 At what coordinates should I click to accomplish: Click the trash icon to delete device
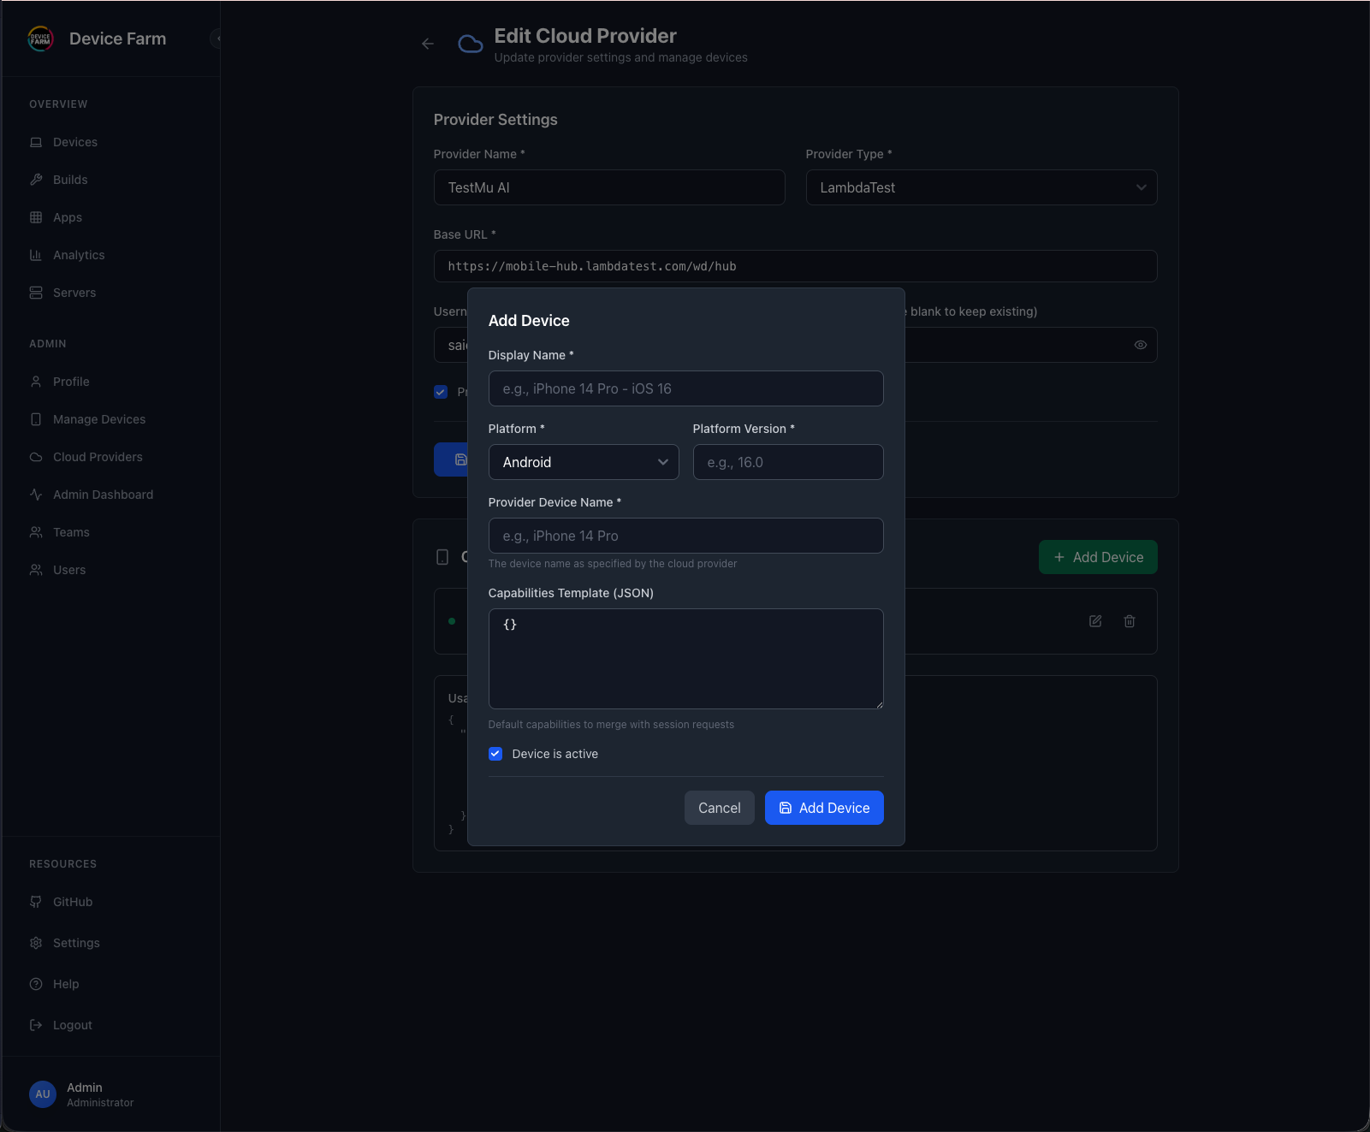point(1130,622)
